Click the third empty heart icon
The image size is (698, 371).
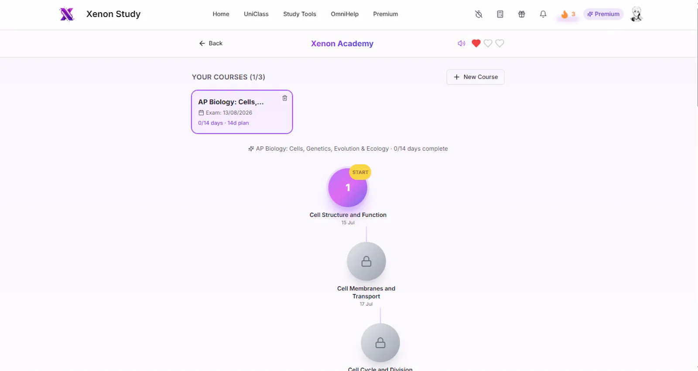500,43
